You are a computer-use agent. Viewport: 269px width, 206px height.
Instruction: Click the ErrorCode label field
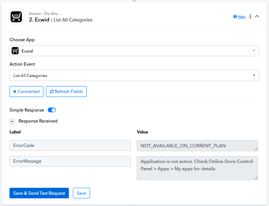coord(70,145)
